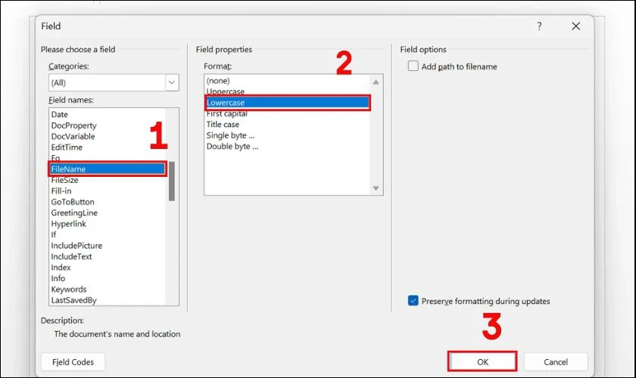
Task: Choose Double byte format
Action: click(287, 147)
